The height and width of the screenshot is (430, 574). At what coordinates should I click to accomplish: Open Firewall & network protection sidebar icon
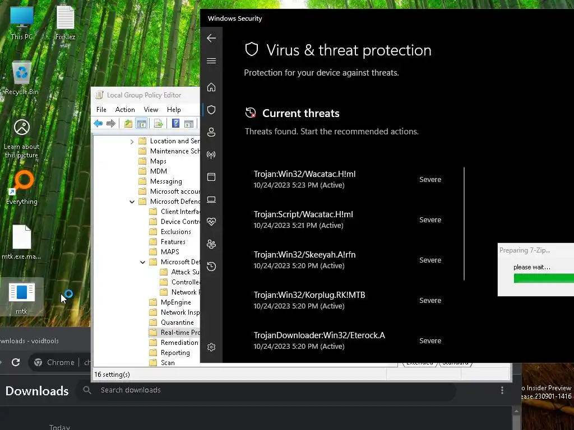coord(211,155)
